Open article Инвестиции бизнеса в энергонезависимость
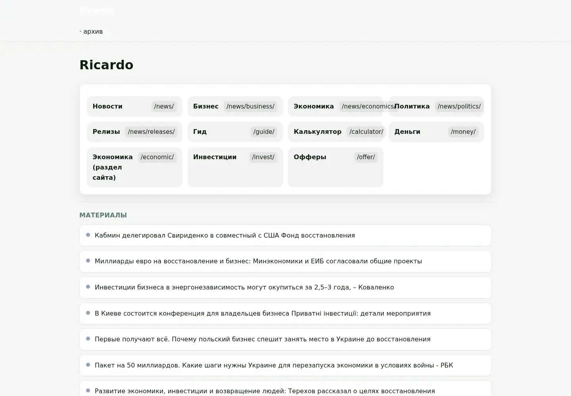571x396 pixels. tap(285, 287)
